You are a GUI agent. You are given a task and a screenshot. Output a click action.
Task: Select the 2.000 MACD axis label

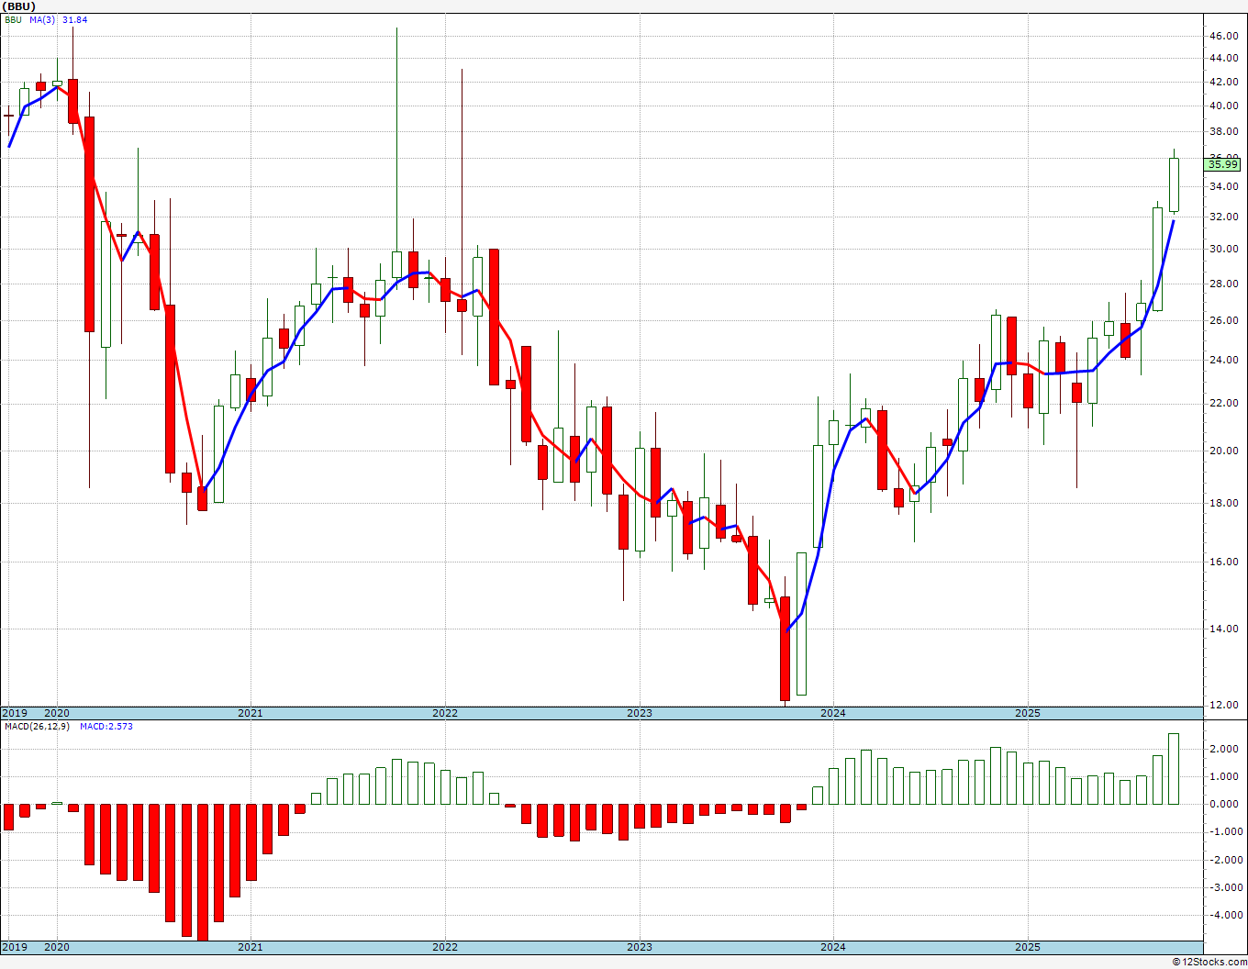(x=1223, y=750)
